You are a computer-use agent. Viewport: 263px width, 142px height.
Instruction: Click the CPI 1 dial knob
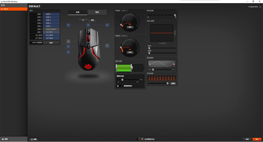click(x=121, y=25)
